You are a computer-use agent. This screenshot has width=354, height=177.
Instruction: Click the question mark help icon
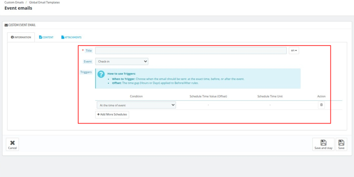[x=101, y=74]
